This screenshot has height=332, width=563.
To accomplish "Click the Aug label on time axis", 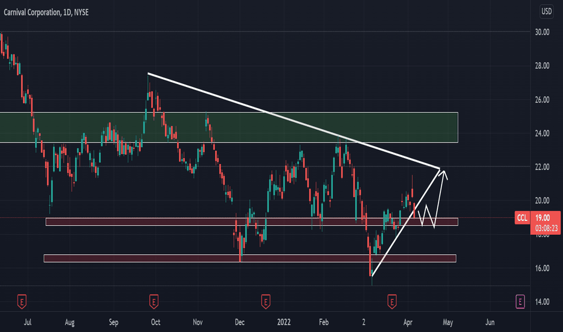I will (69, 322).
